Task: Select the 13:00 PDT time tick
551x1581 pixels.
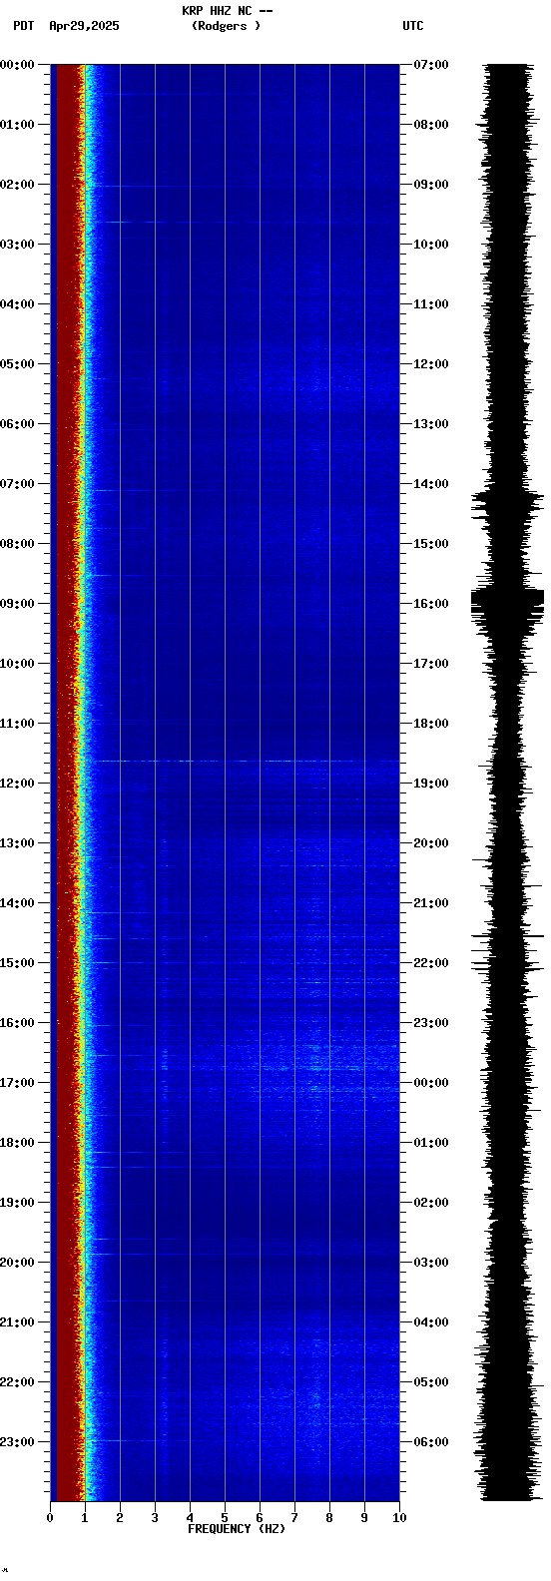Action: click(19, 843)
